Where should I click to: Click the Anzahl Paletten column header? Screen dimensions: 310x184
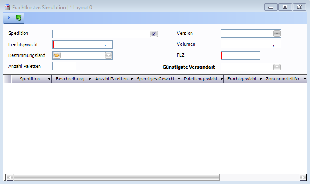[x=111, y=79]
